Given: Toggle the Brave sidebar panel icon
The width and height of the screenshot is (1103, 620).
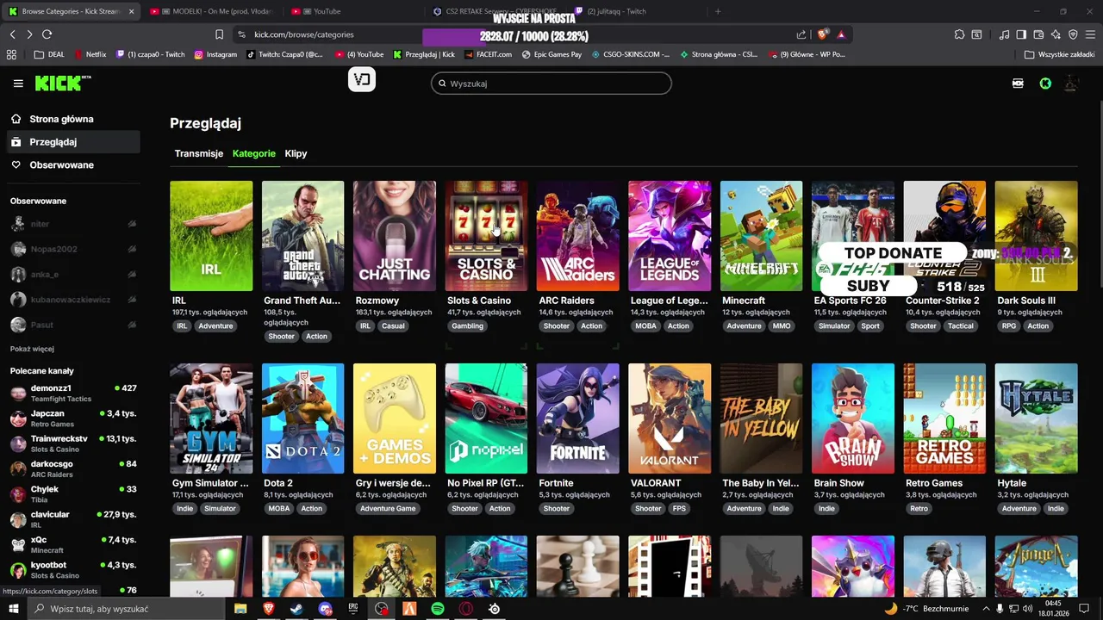Looking at the screenshot, I should pos(1021,34).
